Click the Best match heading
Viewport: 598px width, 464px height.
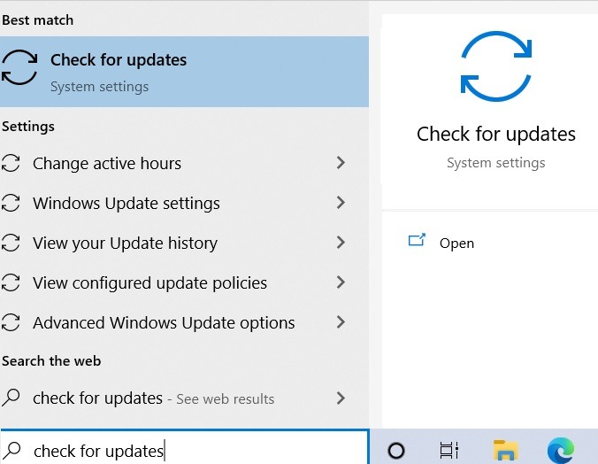click(37, 19)
